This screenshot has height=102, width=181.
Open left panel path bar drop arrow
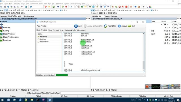pyautogui.click(x=1, y=19)
